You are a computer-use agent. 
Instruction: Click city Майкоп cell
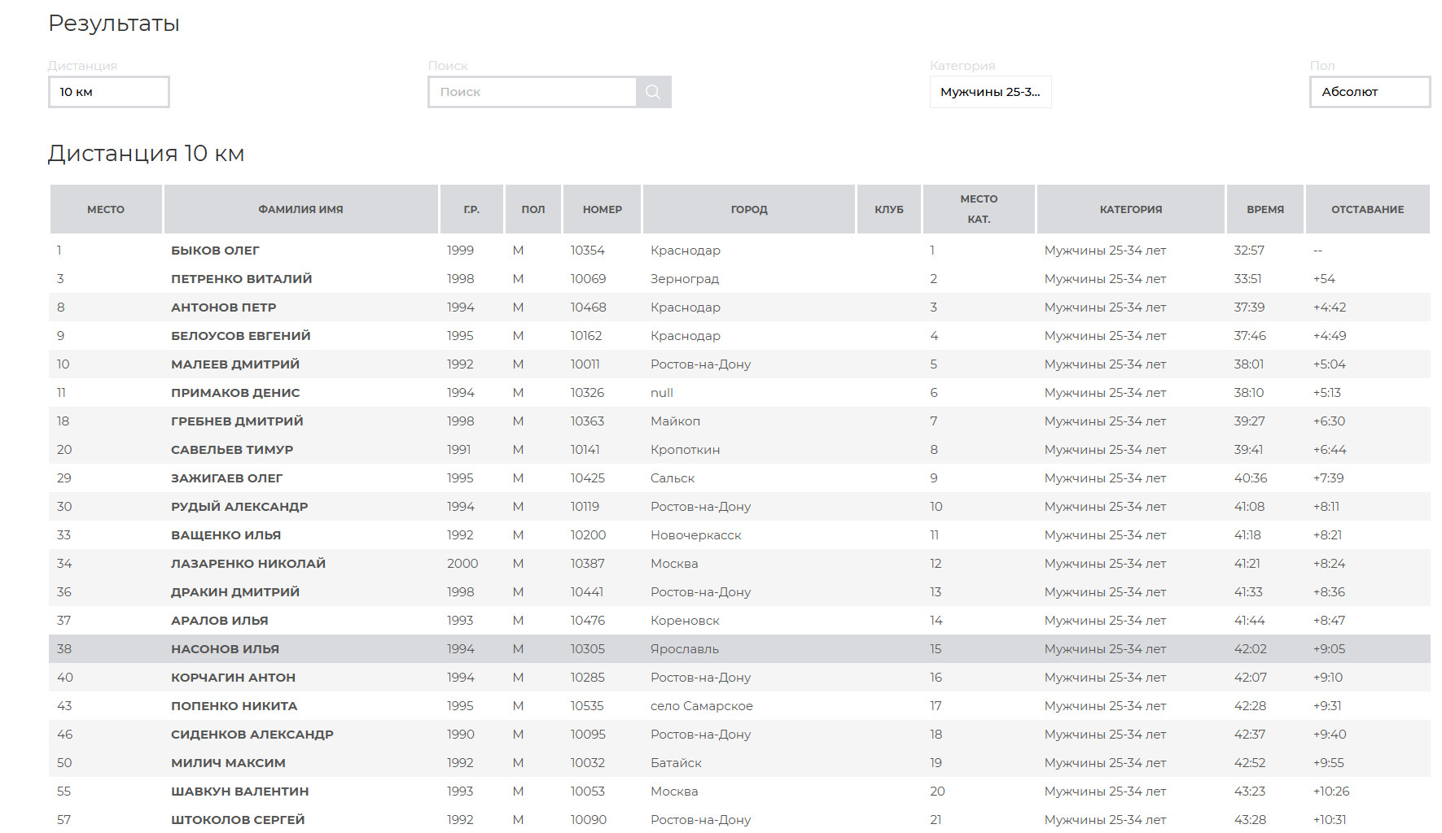[675, 421]
